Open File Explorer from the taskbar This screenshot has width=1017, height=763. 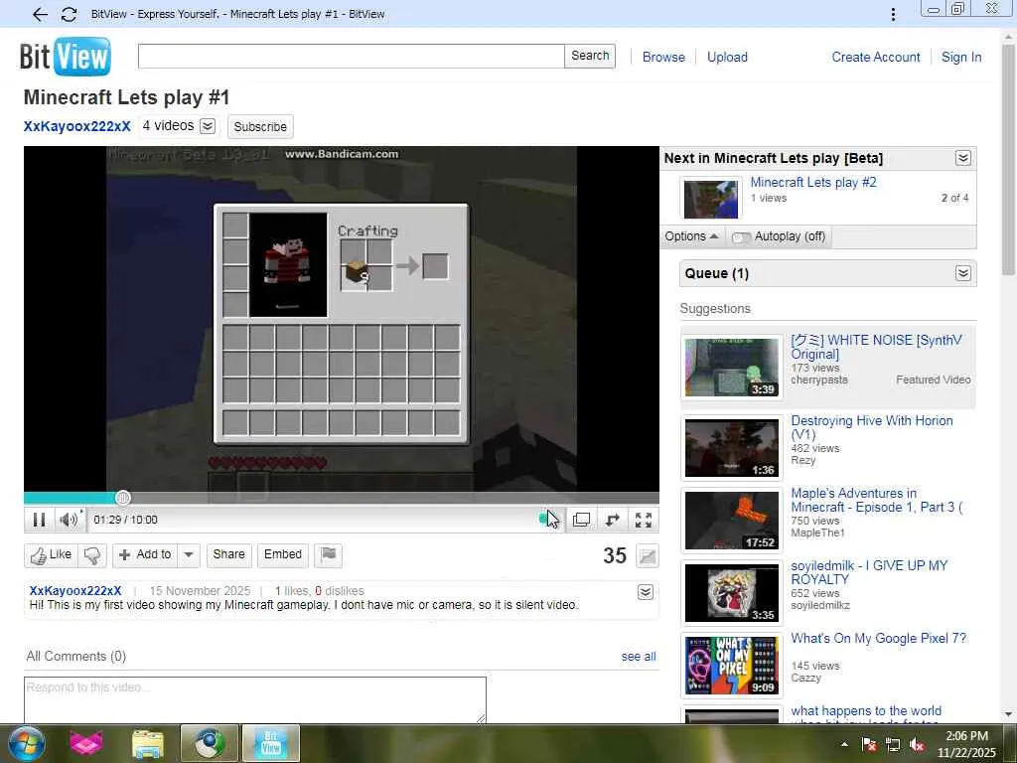coord(148,743)
